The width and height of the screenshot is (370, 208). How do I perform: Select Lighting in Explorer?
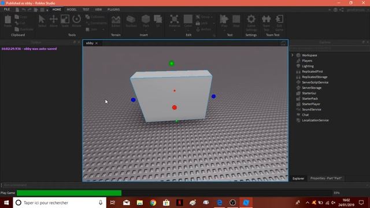[x=308, y=66]
